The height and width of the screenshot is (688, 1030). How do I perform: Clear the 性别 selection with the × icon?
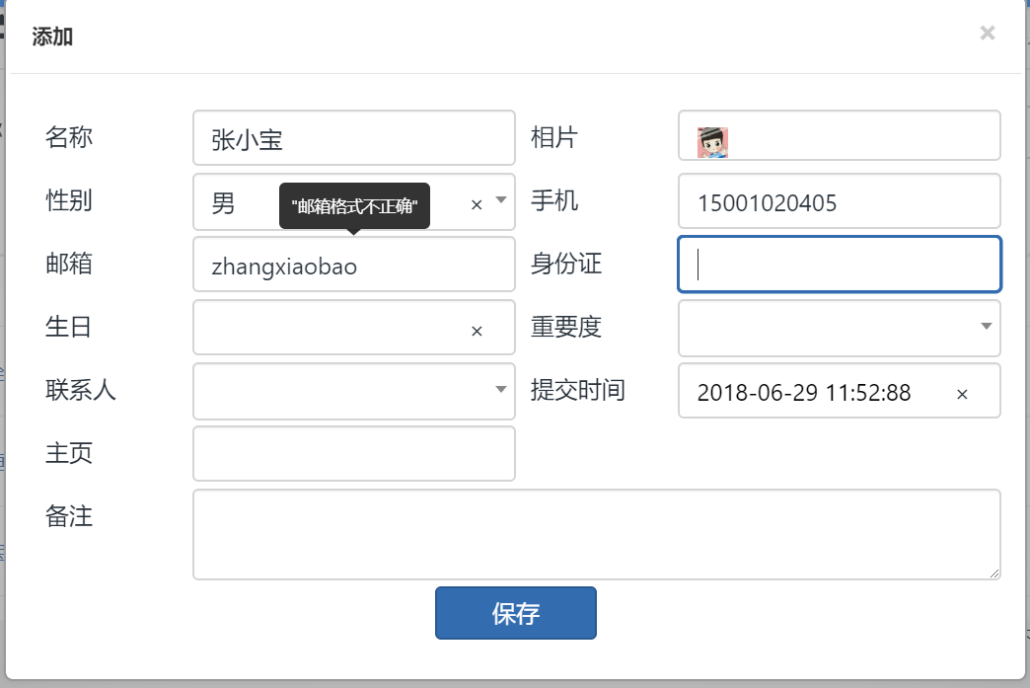click(477, 204)
